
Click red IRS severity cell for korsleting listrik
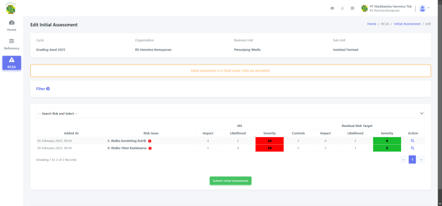[270, 141]
